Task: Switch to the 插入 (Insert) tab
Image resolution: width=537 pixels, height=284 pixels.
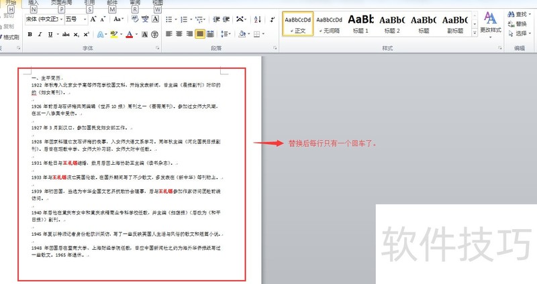Action: [x=34, y=3]
